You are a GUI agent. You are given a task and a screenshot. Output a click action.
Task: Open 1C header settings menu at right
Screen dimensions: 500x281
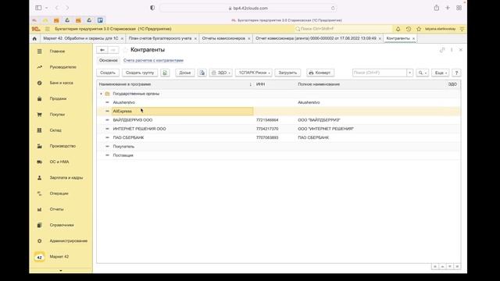[462, 29]
